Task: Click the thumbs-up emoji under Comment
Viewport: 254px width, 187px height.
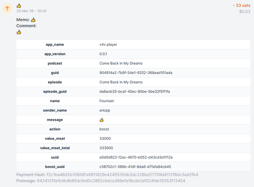Action: tap(19, 32)
